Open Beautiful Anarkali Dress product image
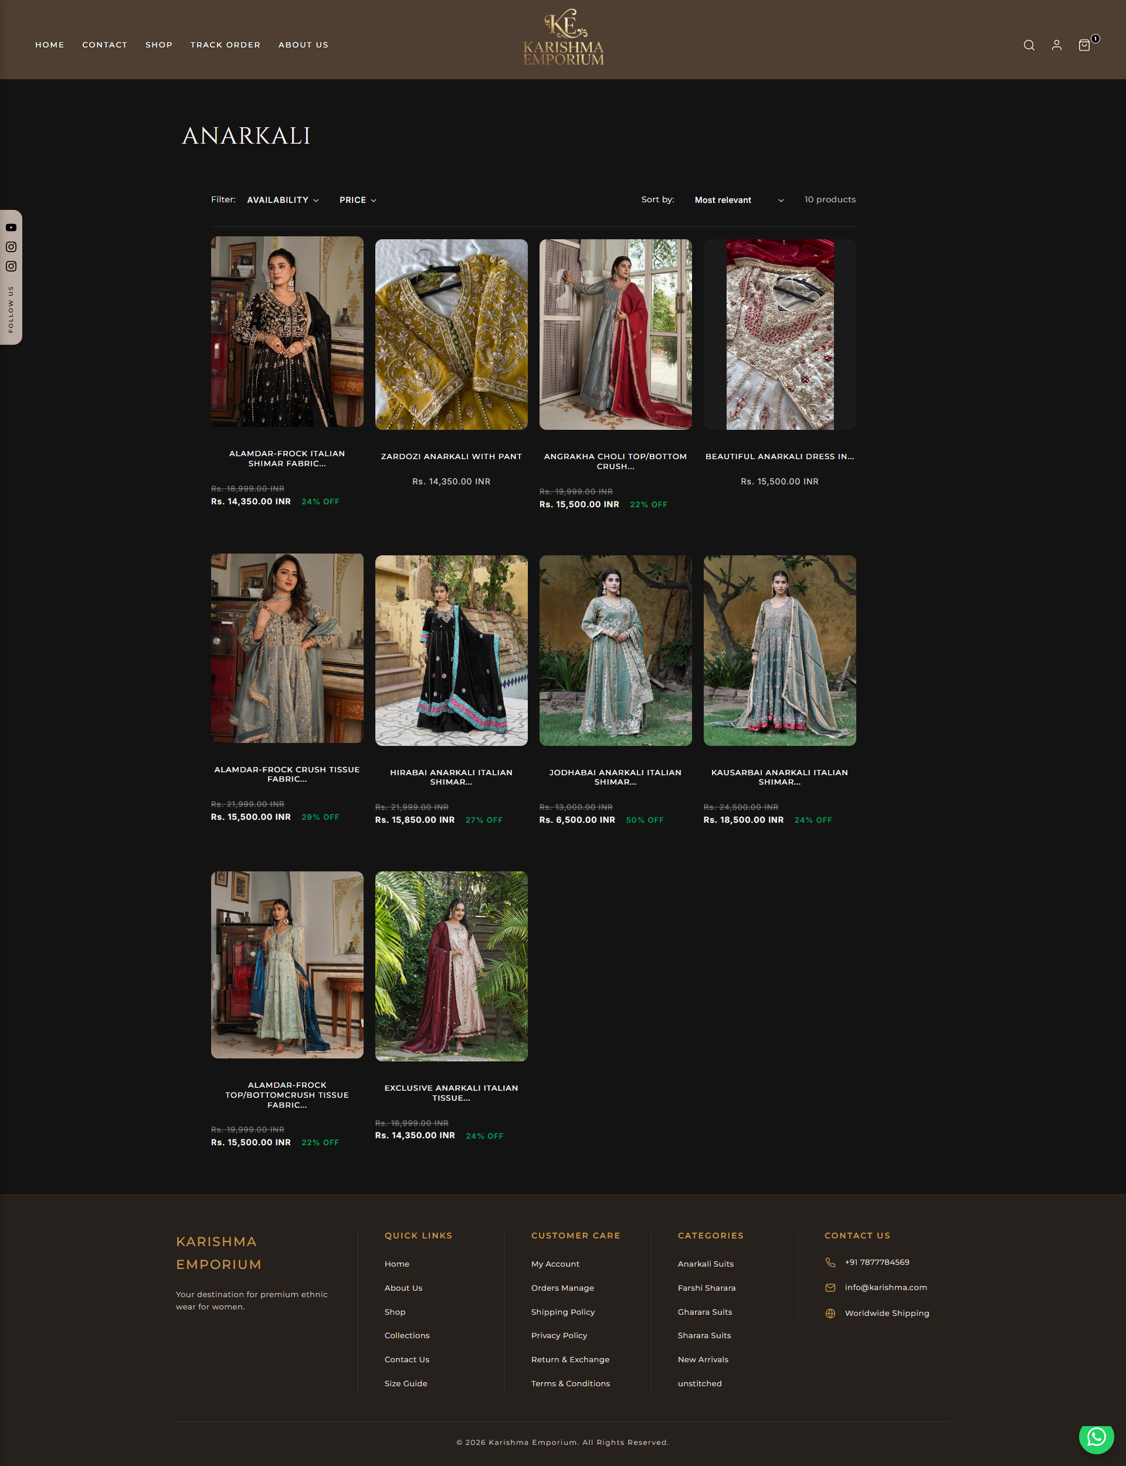This screenshot has height=1466, width=1126. (779, 334)
